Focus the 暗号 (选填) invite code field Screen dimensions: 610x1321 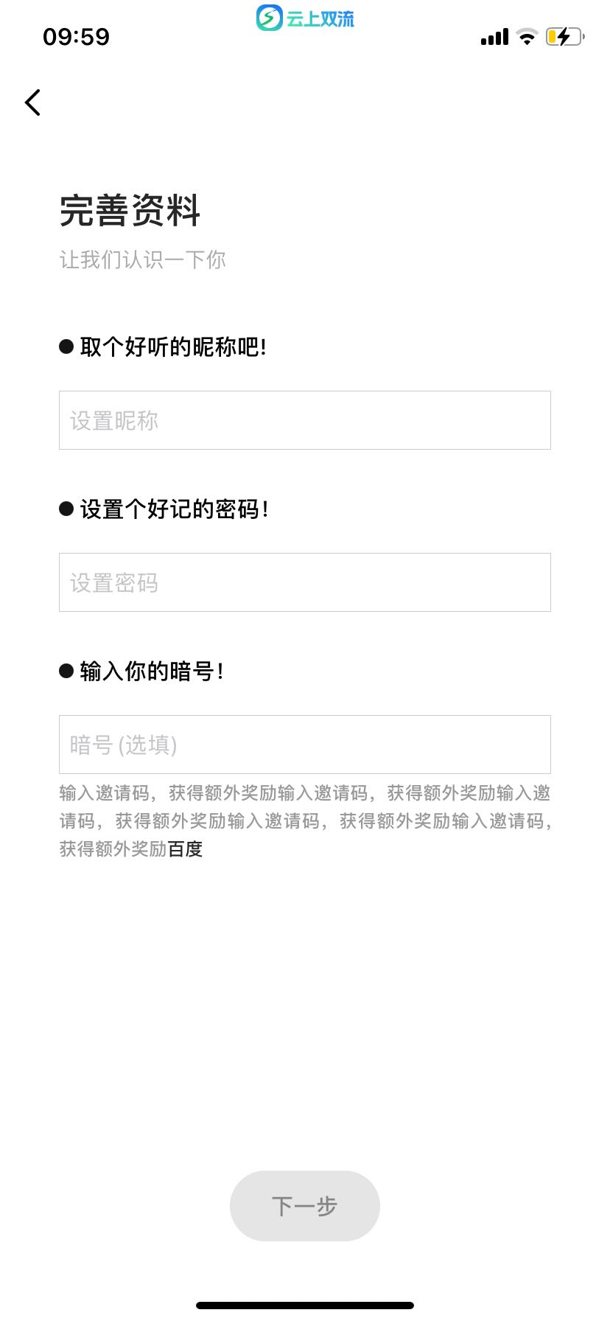pyautogui.click(x=305, y=745)
